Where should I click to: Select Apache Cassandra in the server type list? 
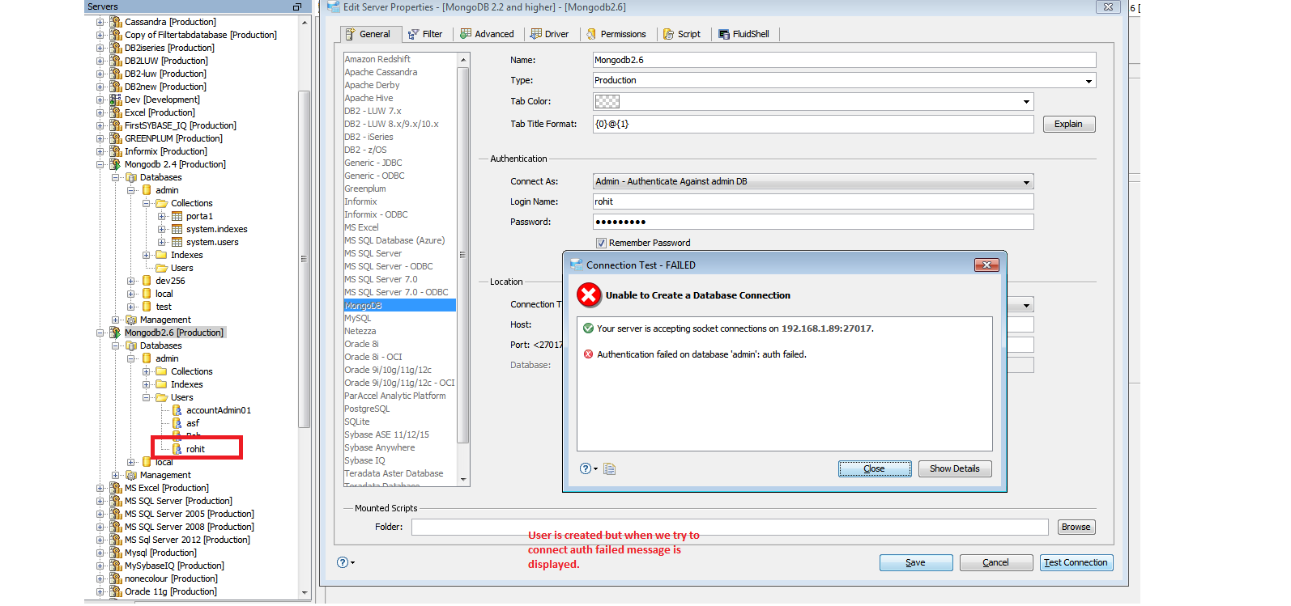(x=381, y=72)
